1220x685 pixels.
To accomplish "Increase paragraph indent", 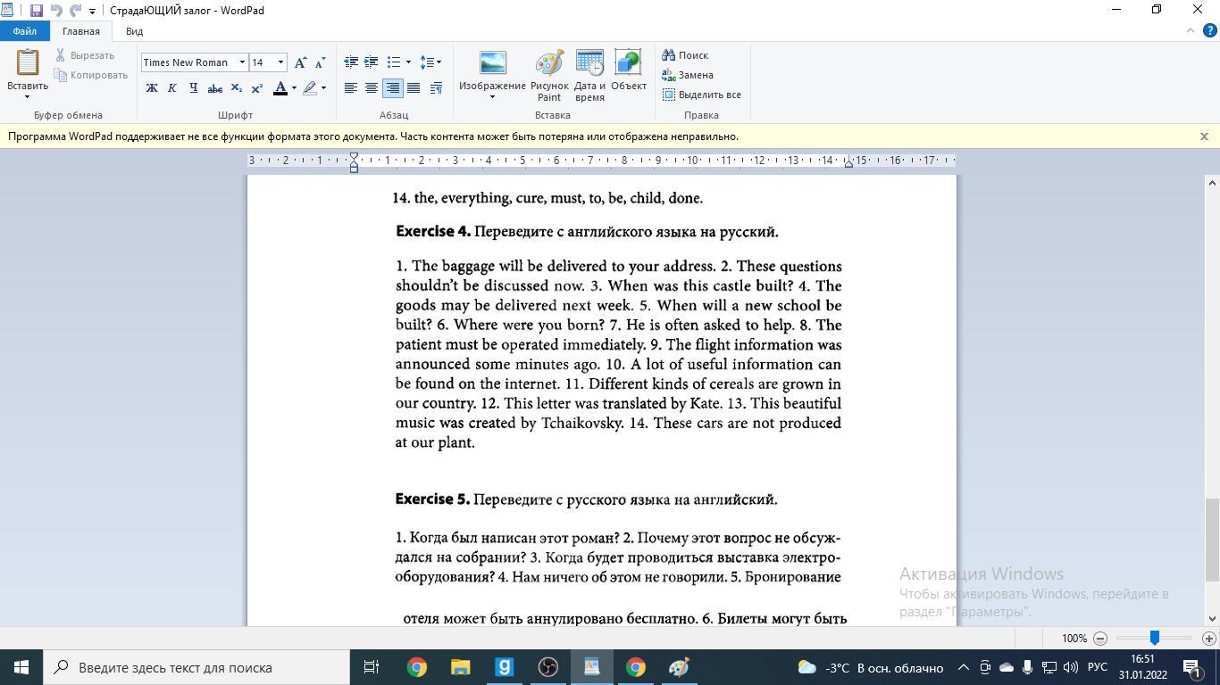I will point(371,62).
